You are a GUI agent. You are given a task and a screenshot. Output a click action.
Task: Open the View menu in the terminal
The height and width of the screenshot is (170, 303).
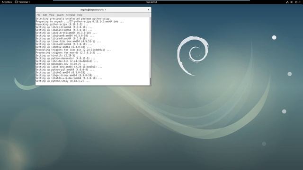52,15
